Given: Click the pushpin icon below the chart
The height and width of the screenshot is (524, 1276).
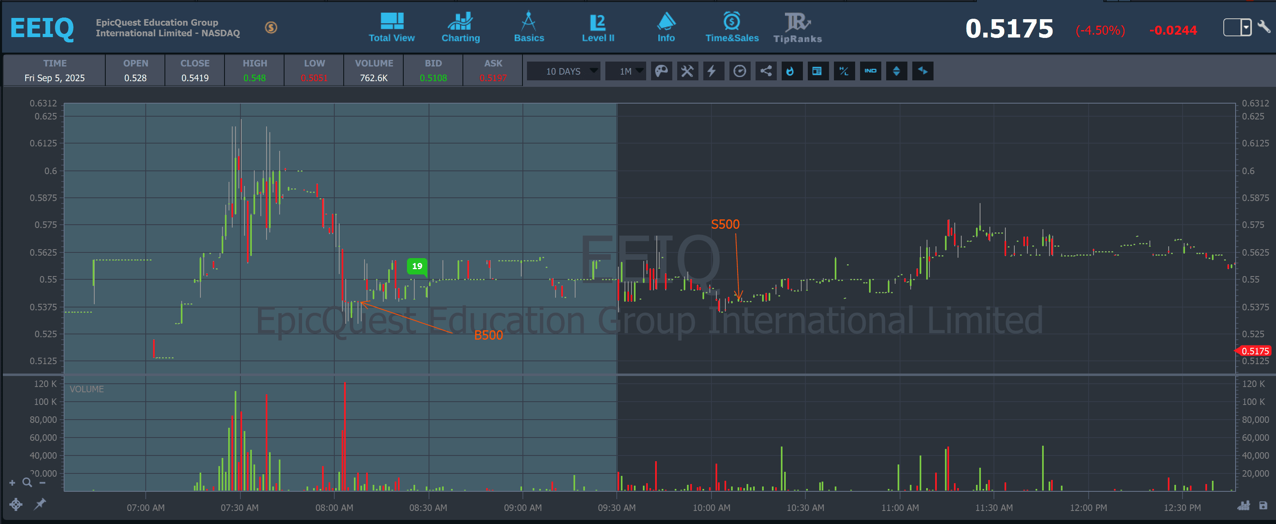Looking at the screenshot, I should [40, 504].
